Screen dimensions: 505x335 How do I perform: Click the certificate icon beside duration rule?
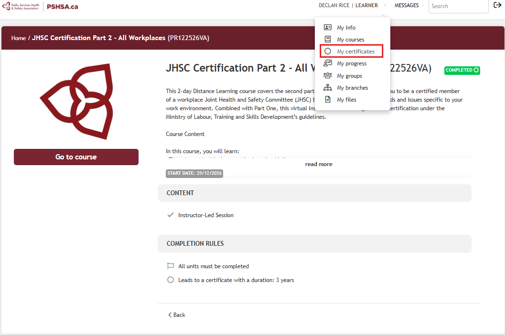pos(171,280)
